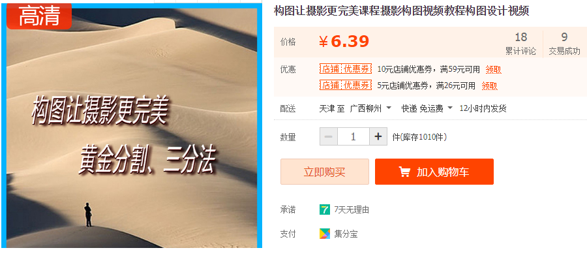Click the desert product thumbnail image
The image size is (587, 263).
[132, 126]
